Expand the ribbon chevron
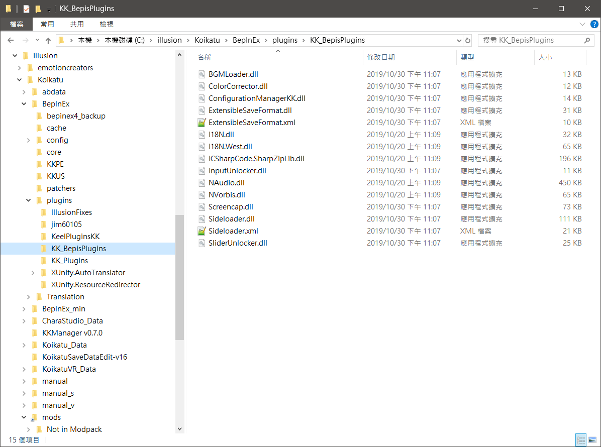 [x=582, y=24]
